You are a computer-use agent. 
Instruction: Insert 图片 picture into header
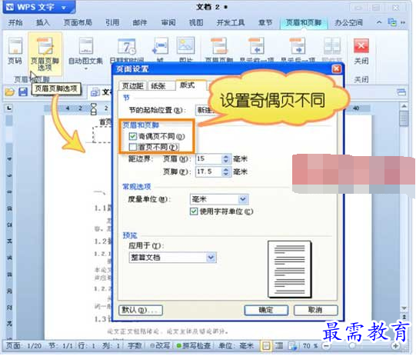tap(186, 49)
